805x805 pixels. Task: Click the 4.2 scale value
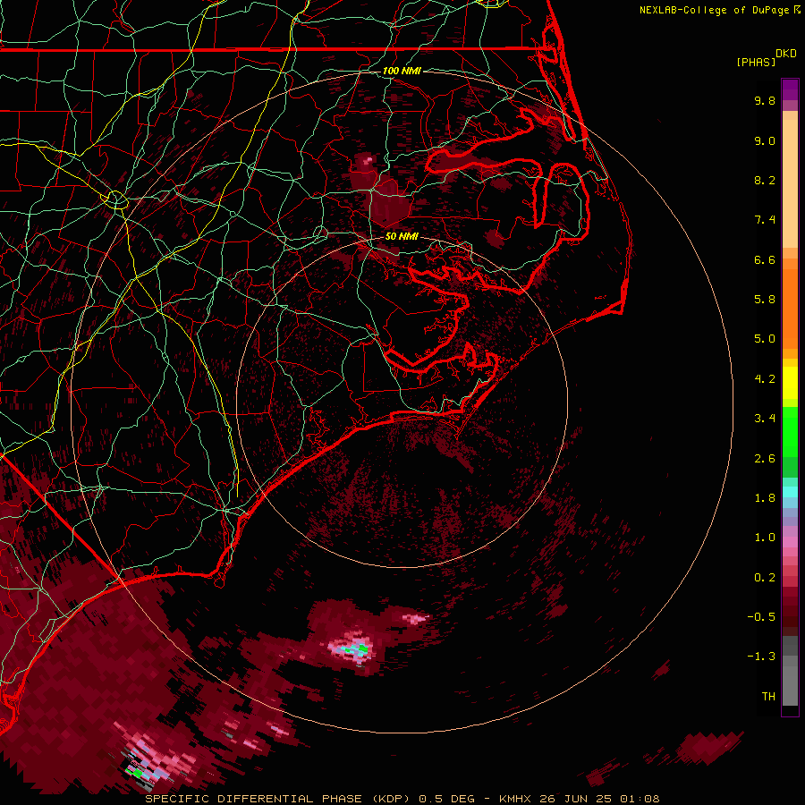[765, 379]
